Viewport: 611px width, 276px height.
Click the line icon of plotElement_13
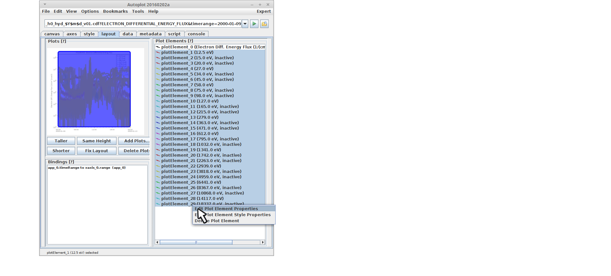click(x=158, y=117)
